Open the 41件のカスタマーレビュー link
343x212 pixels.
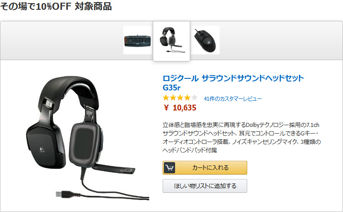click(233, 99)
